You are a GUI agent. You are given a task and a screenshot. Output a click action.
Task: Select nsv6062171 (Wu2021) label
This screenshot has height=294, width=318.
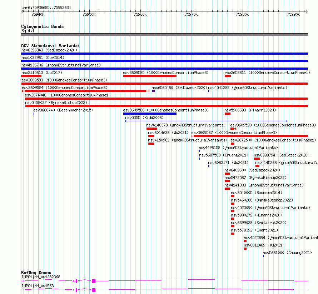pos(228,163)
